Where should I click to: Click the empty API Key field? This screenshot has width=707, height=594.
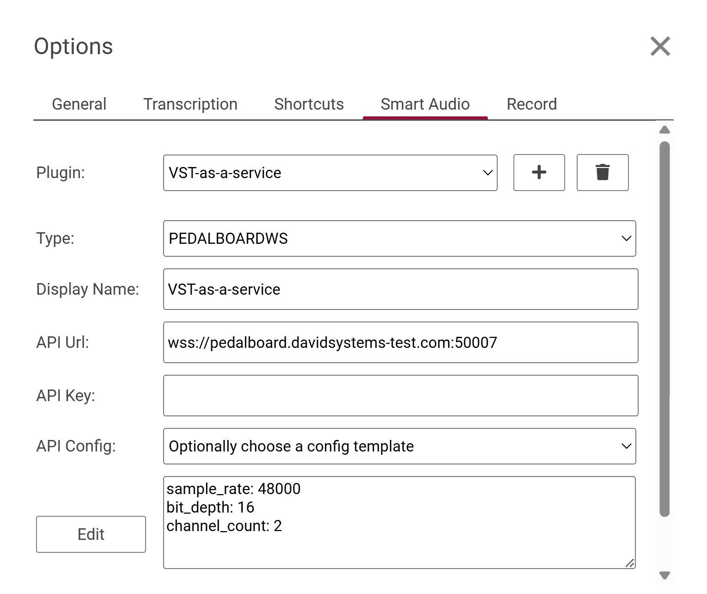pyautogui.click(x=400, y=396)
